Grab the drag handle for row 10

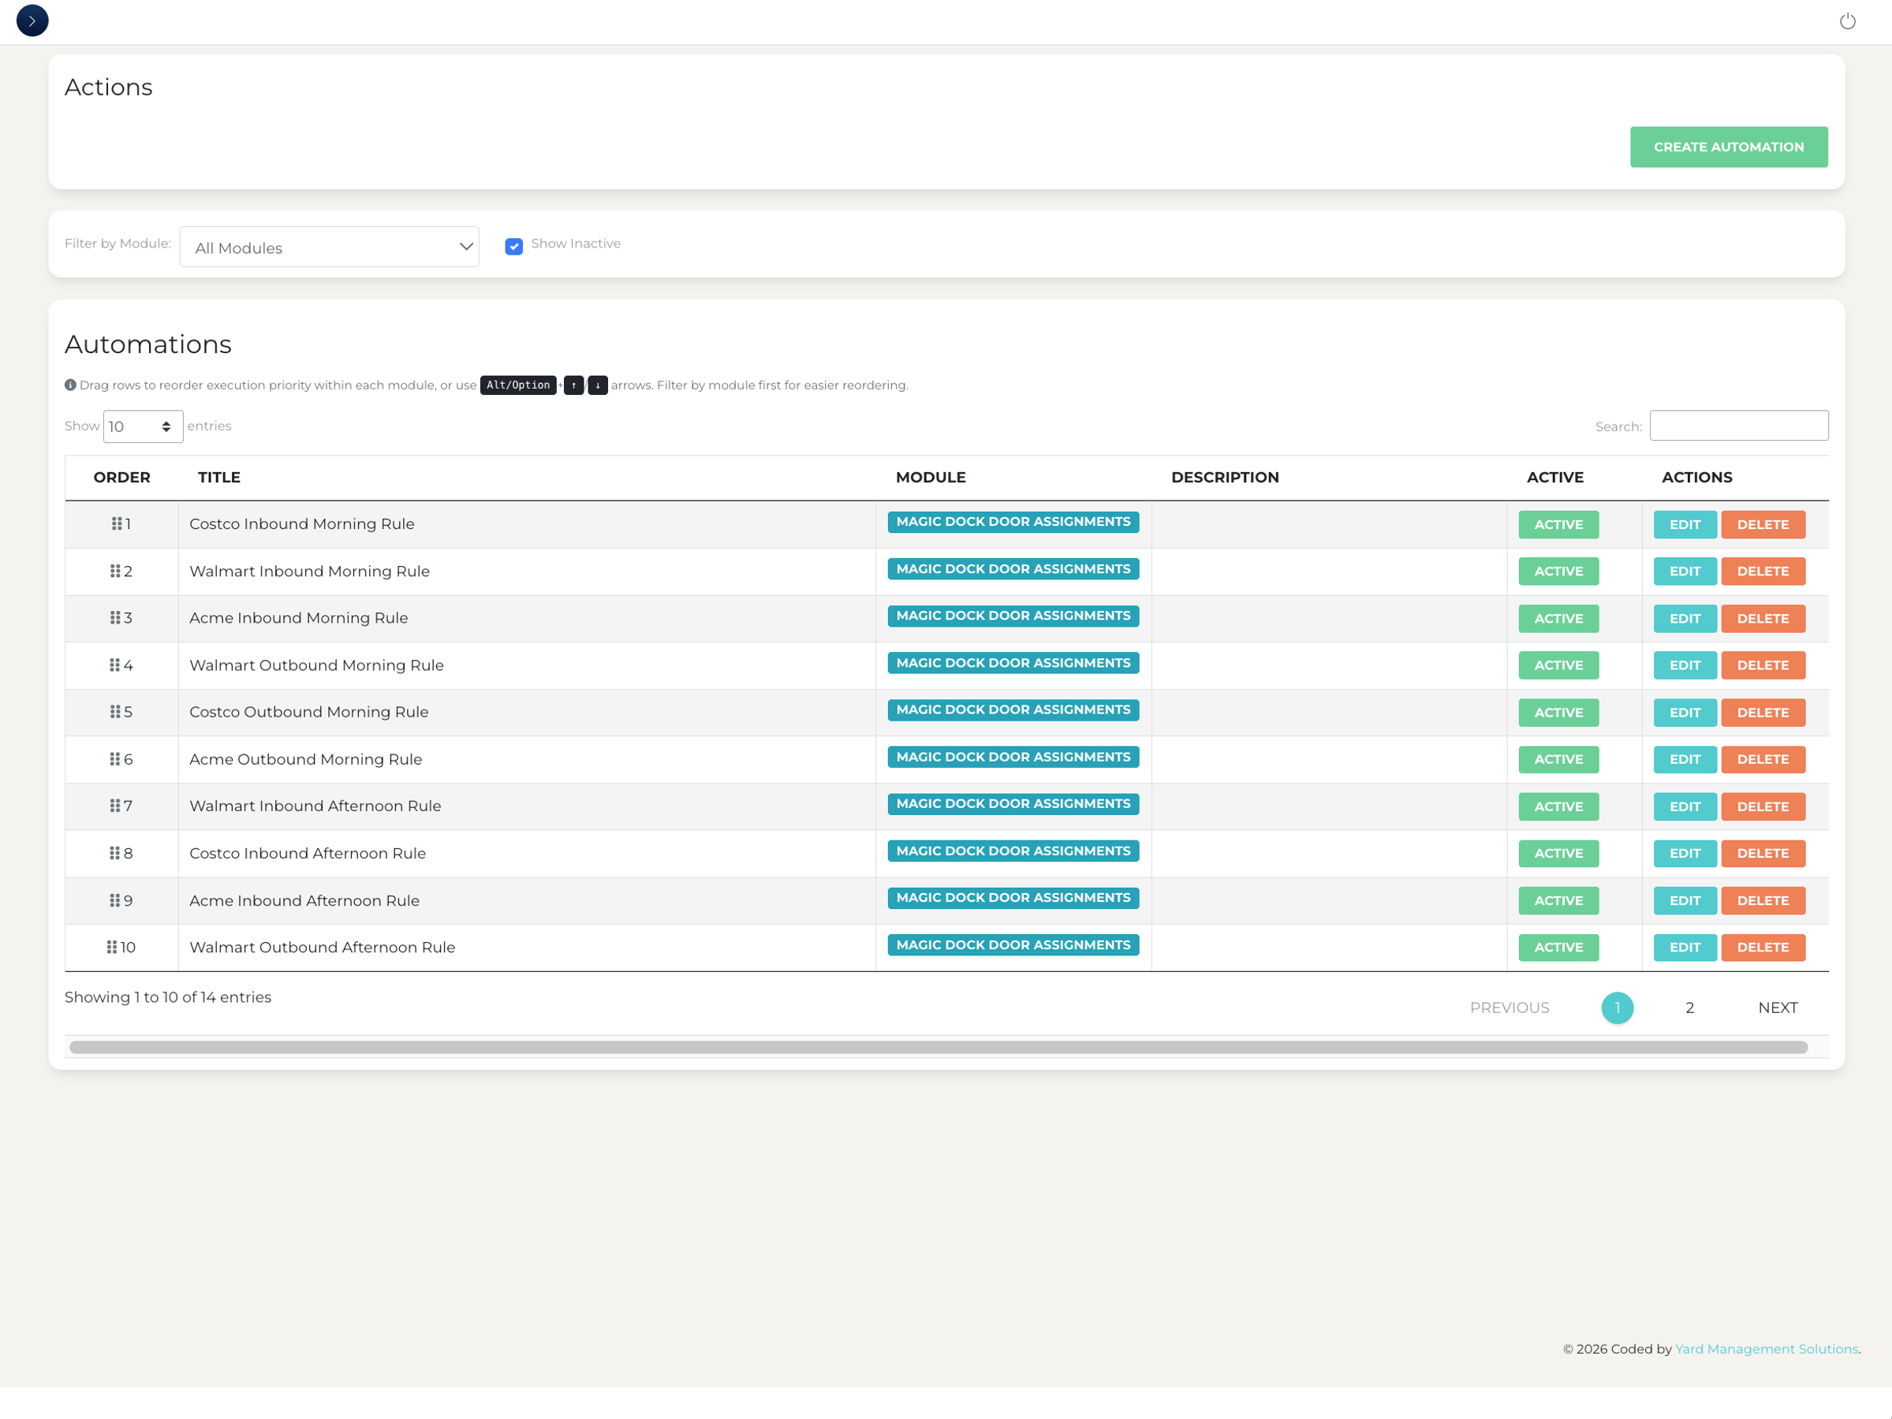[x=111, y=947]
